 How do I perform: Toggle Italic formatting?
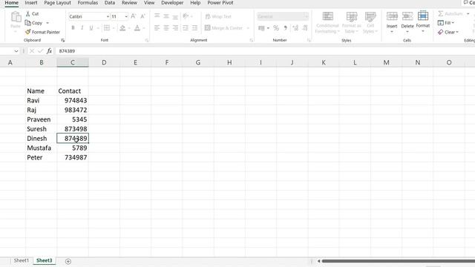click(82, 28)
